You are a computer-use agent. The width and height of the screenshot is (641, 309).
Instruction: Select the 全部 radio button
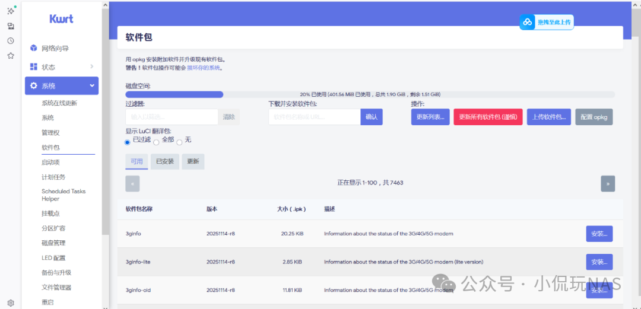point(156,142)
